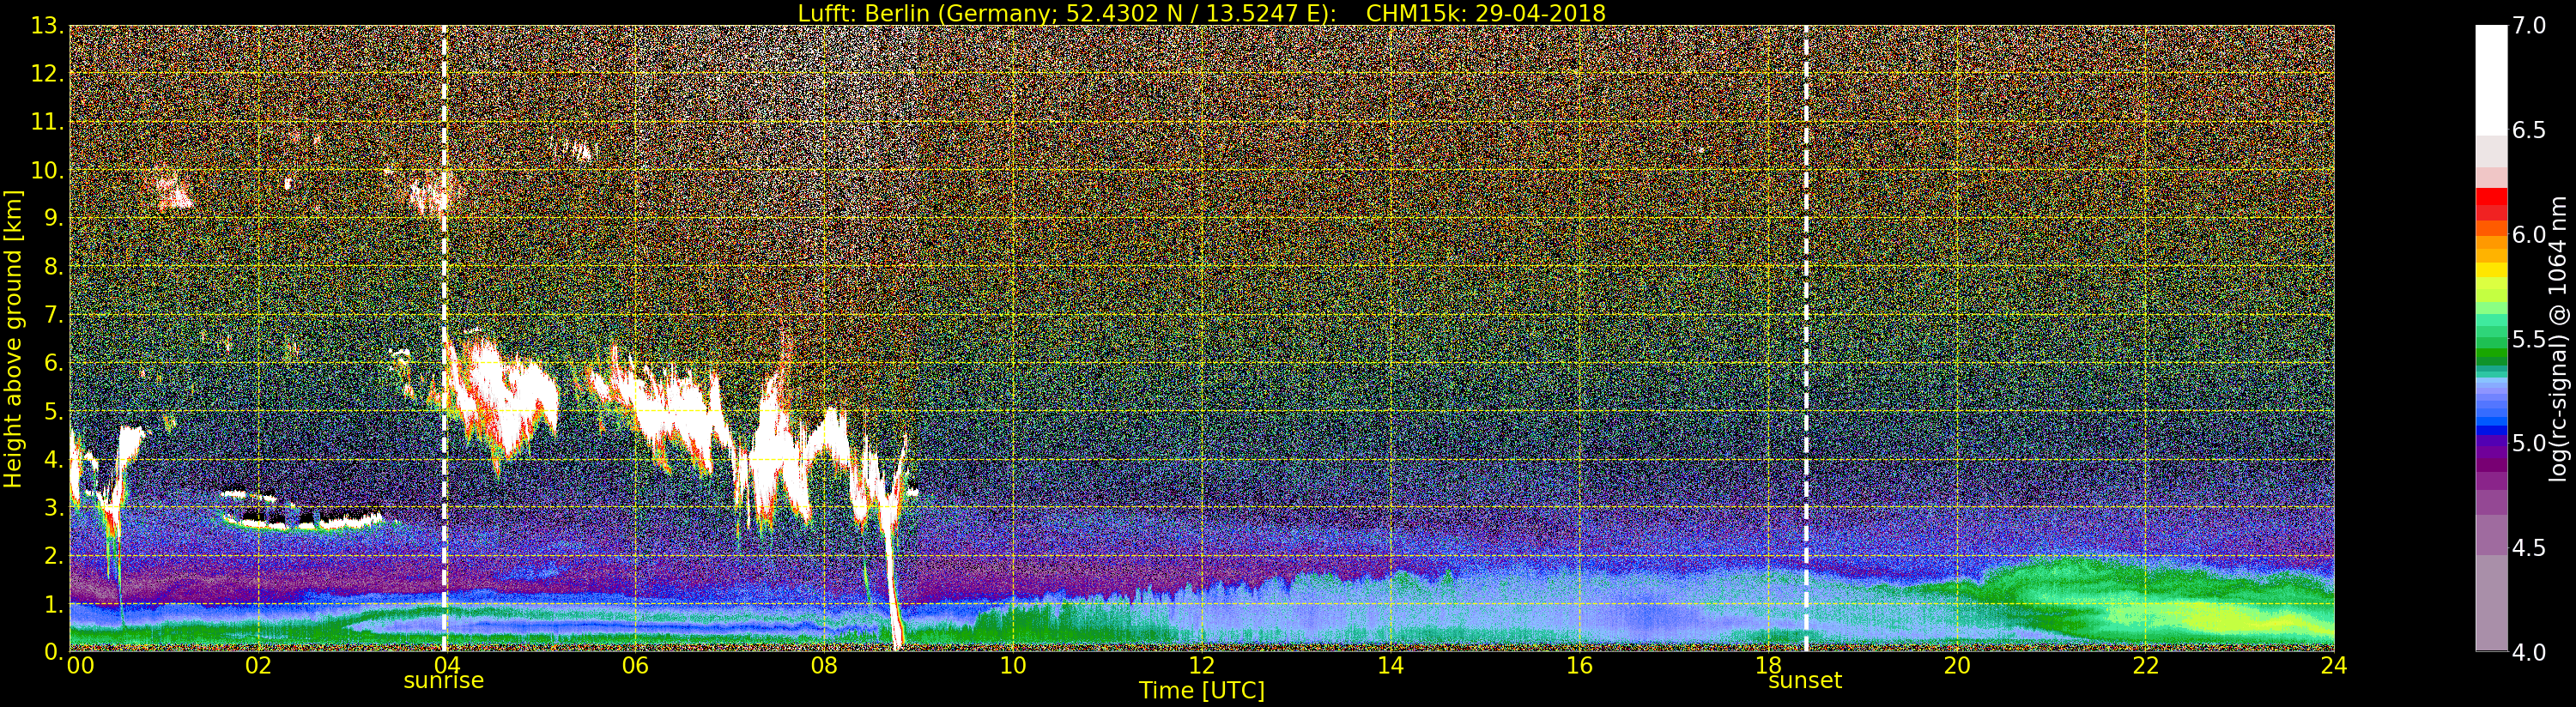This screenshot has width=2576, height=707.
Task: Click the '2.' height axis tick label
Action: coord(53,556)
